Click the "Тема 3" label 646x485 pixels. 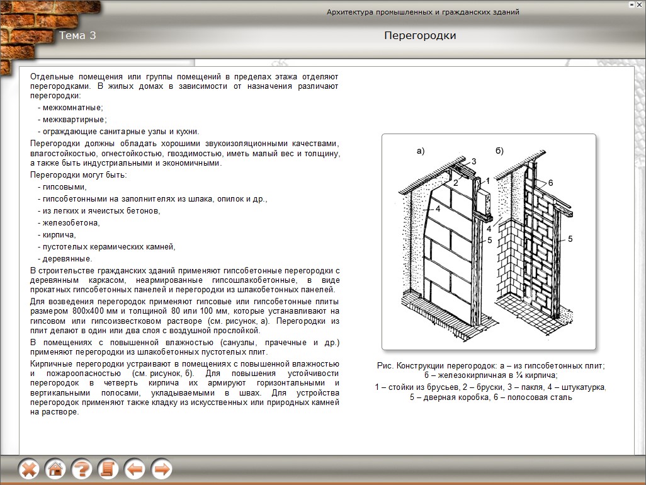(x=77, y=36)
